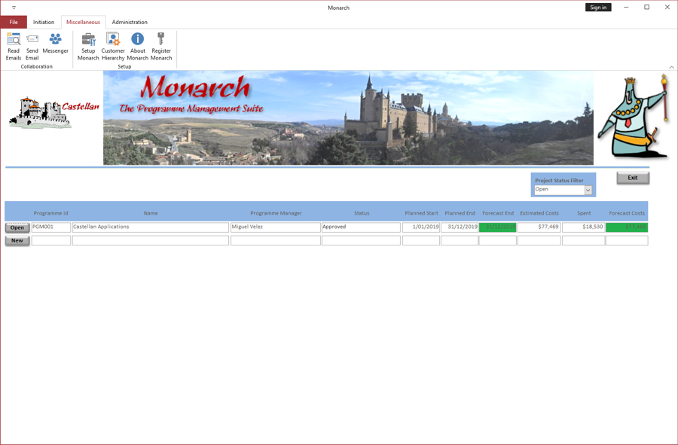Click the Spent column header
This screenshot has width=678, height=445.
(584, 213)
